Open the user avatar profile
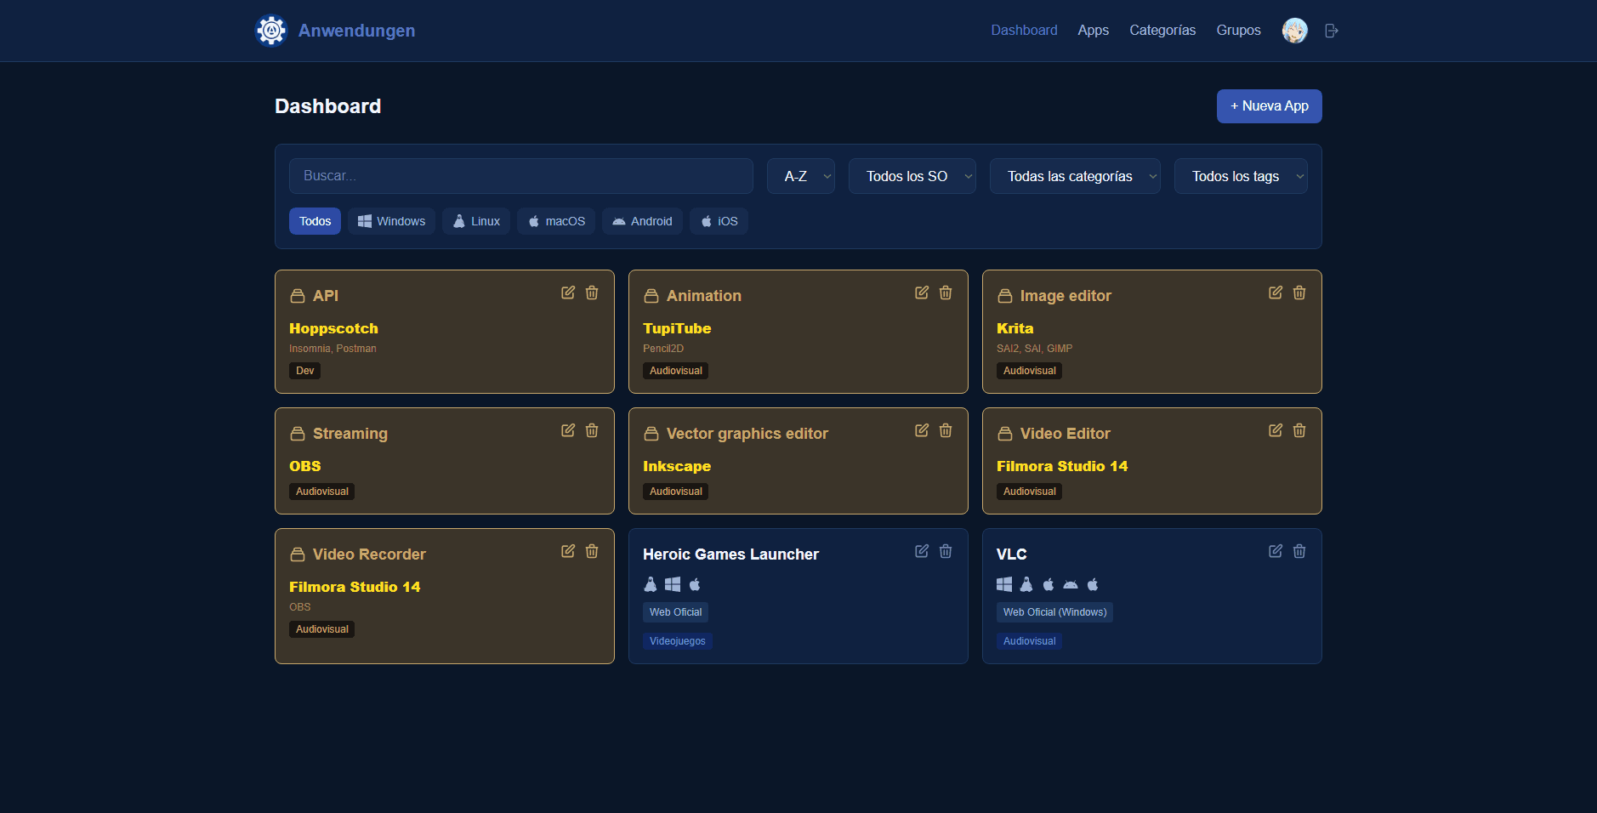This screenshot has height=813, width=1597. coord(1294,31)
